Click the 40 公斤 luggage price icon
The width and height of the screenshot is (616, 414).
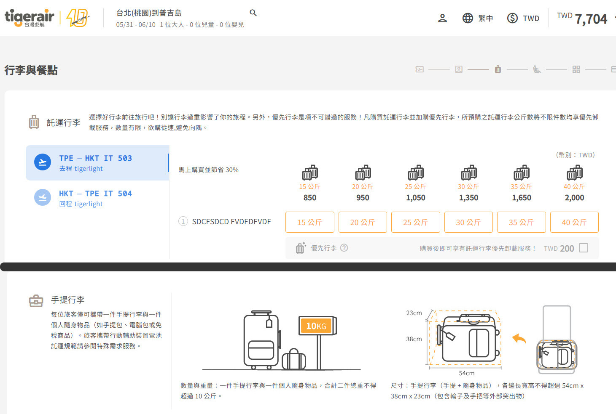click(x=574, y=172)
